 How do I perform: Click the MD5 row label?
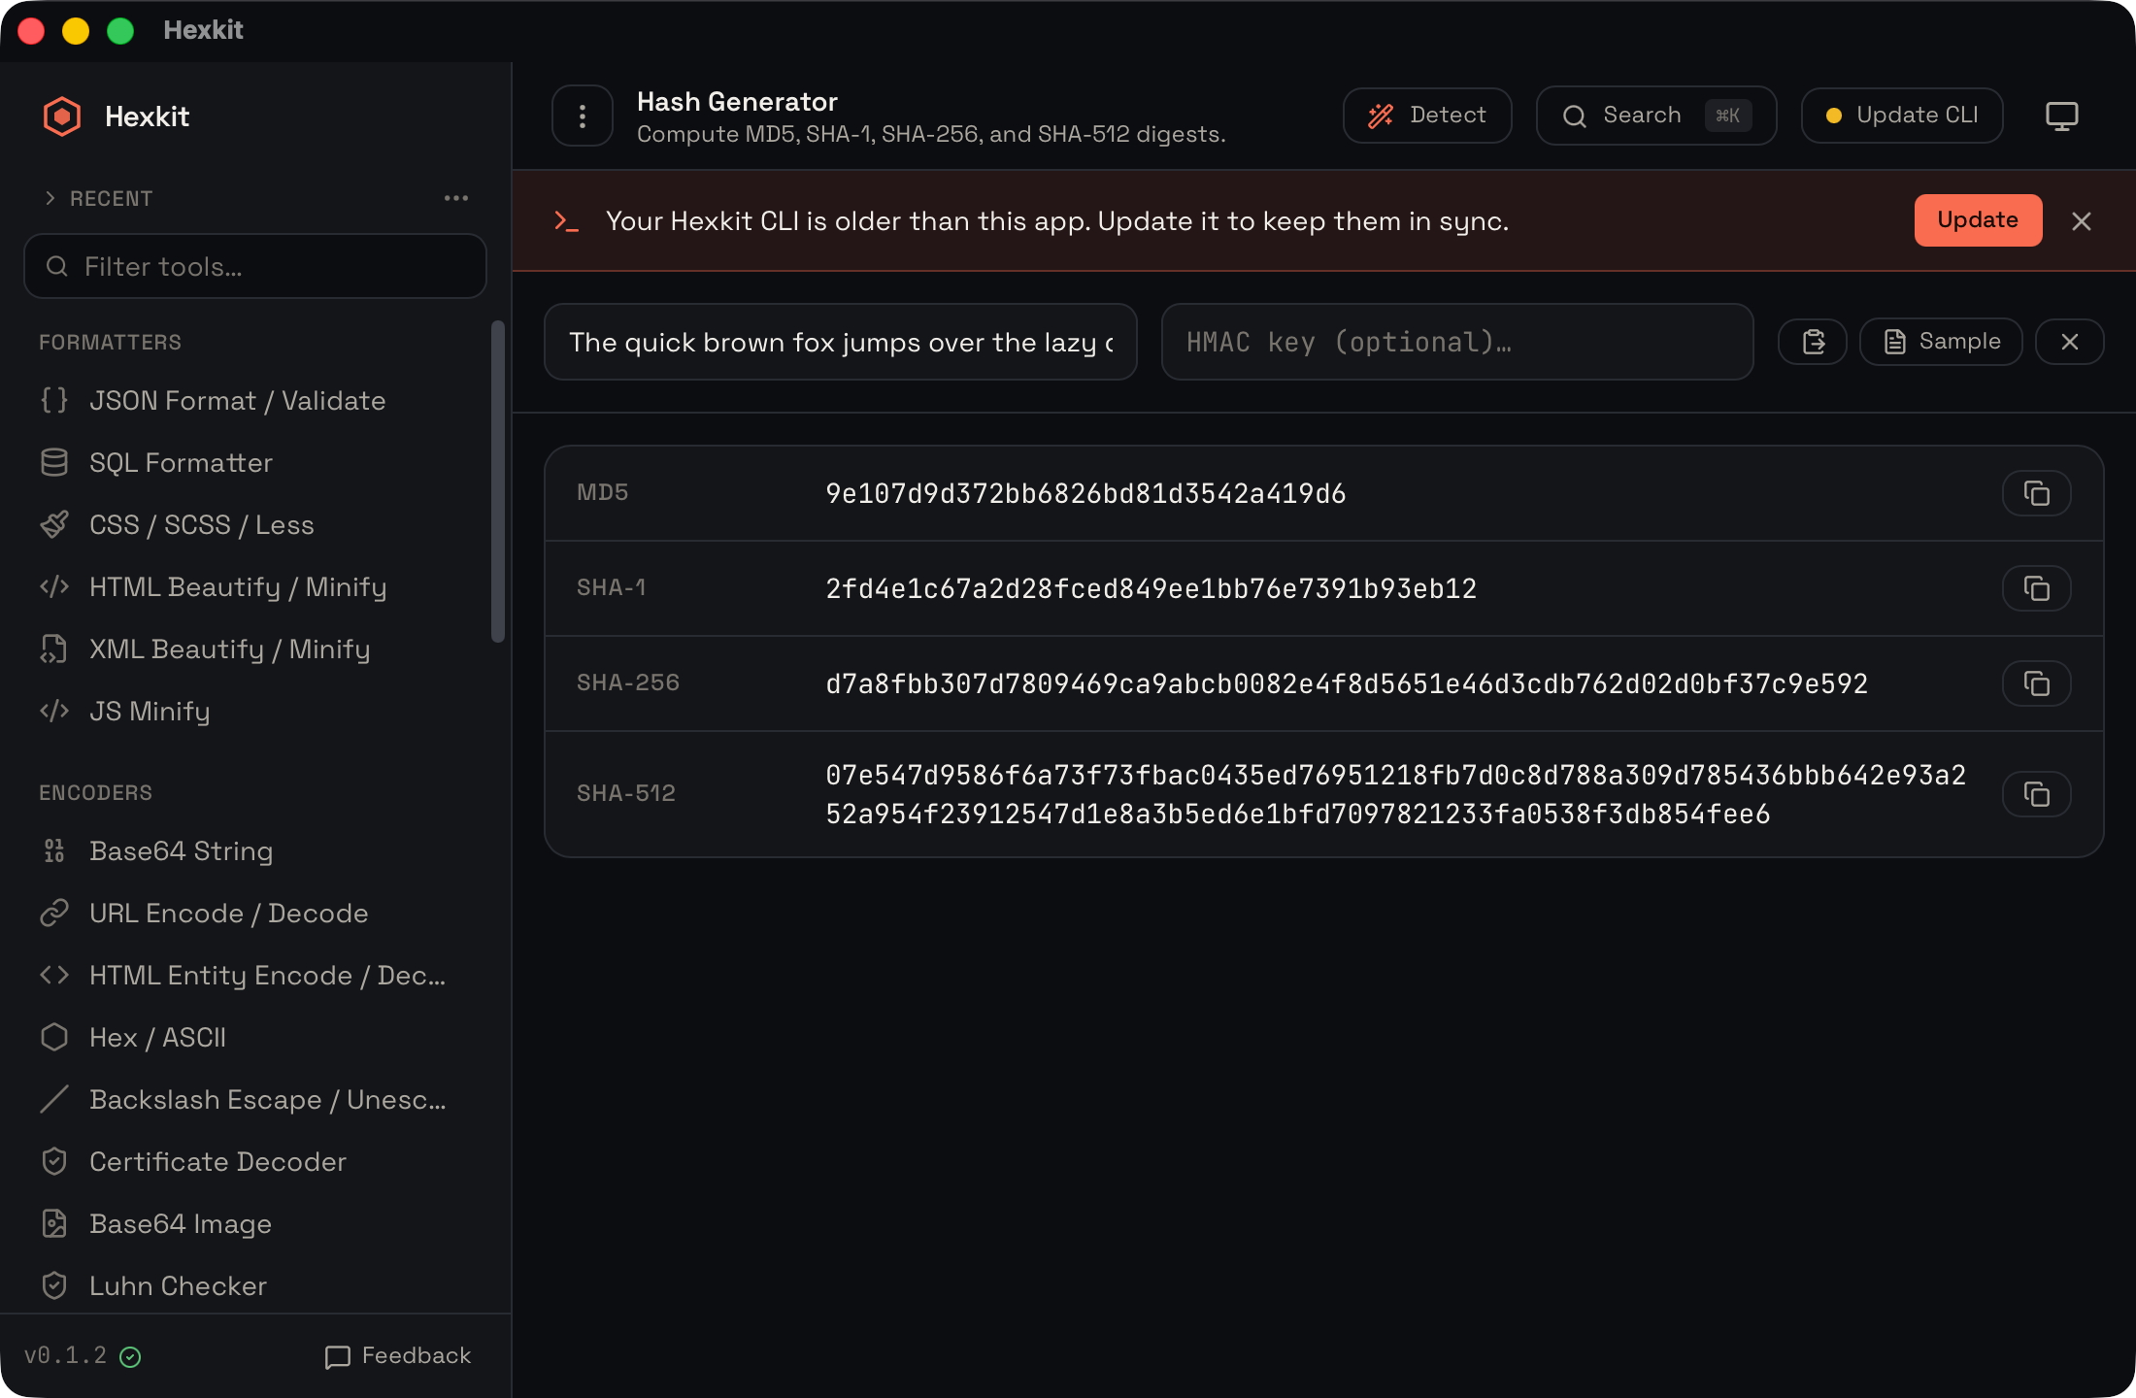pos(602,492)
